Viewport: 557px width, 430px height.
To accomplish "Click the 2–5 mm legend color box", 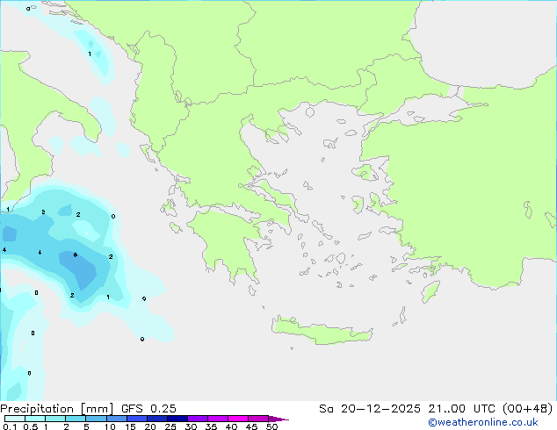I will point(76,419).
